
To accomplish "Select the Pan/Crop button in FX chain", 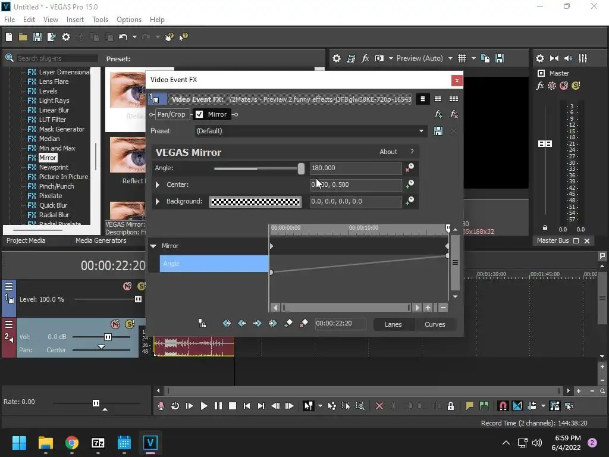I will (x=171, y=114).
